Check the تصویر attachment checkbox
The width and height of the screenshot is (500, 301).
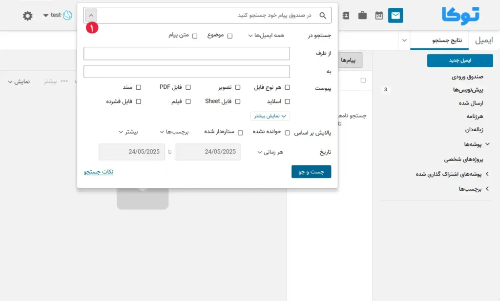[238, 87]
